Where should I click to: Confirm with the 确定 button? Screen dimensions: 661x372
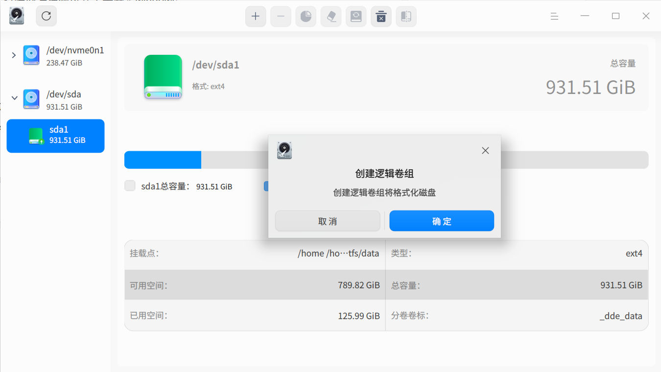pos(441,221)
